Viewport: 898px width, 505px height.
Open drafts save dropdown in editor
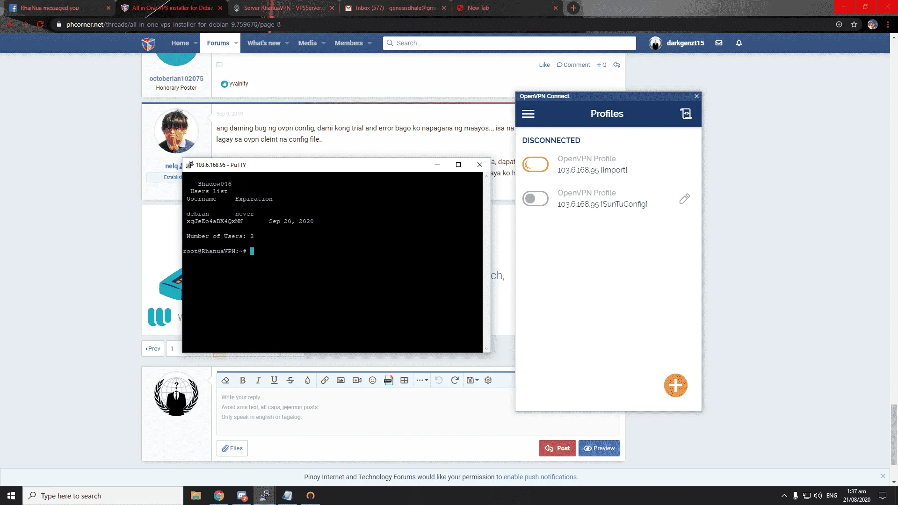click(x=472, y=380)
